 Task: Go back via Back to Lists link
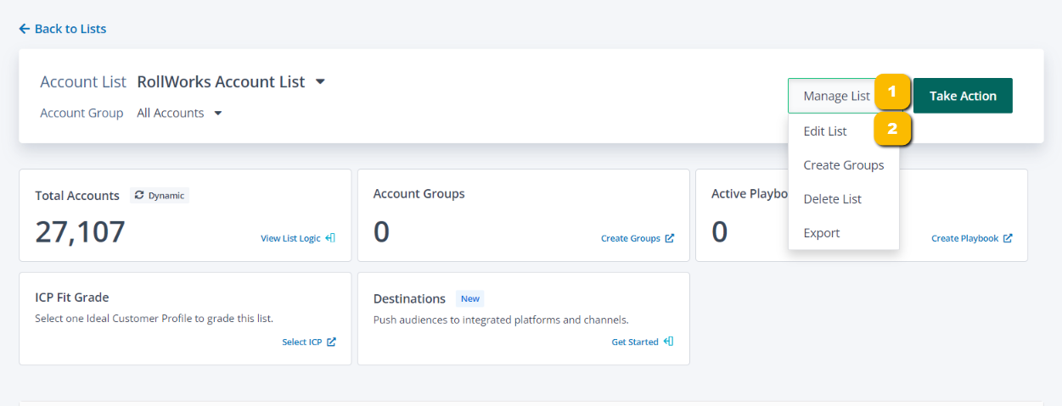(63, 29)
